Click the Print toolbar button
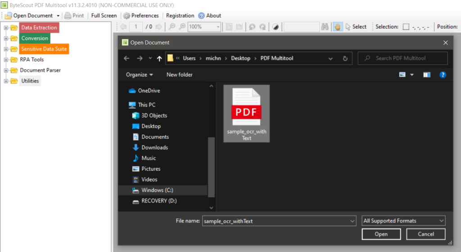This screenshot has height=252, width=461. (x=74, y=16)
